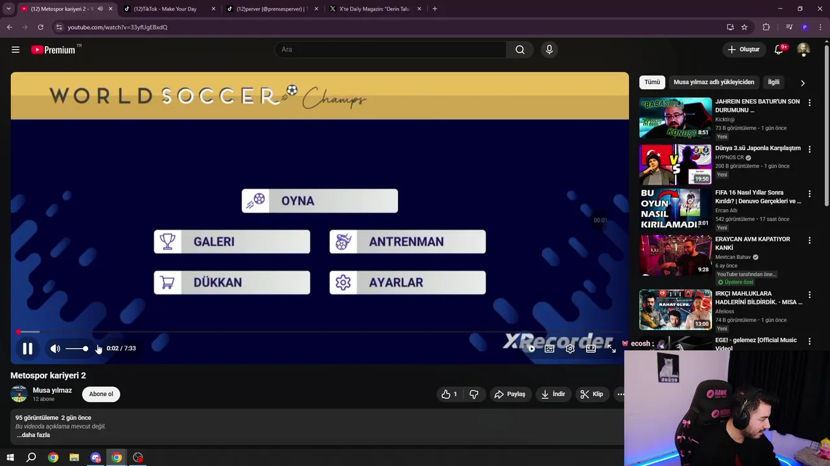
Task: Open options for FIFA 16 video
Action: (809, 194)
